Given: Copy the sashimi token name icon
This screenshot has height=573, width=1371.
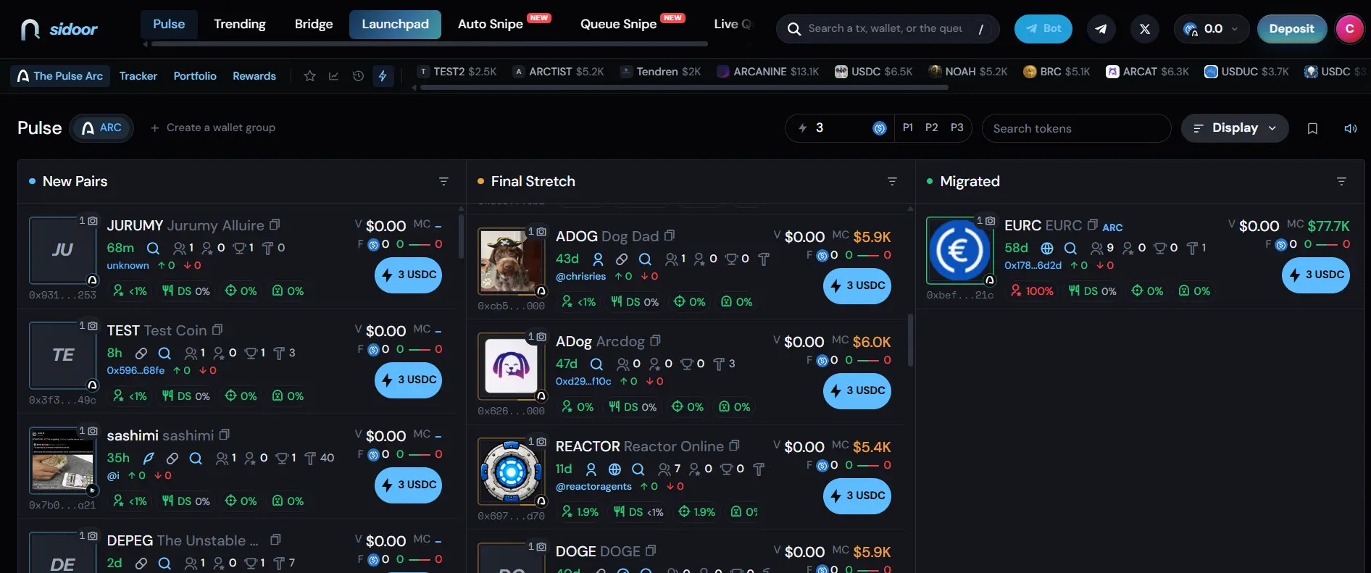Looking at the screenshot, I should tap(224, 435).
